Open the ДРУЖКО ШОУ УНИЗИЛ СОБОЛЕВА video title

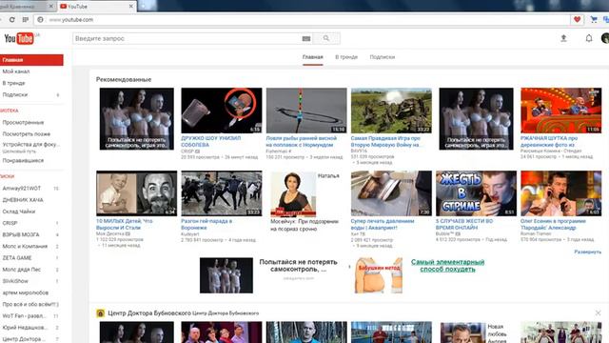point(211,141)
